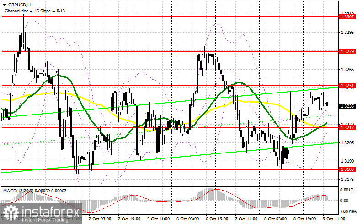Click the 8 Oct 03:00 time label
357x224 pixels.
[275, 219]
